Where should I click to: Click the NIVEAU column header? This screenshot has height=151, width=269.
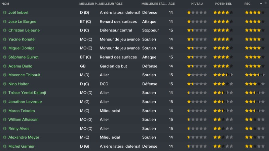(197, 4)
